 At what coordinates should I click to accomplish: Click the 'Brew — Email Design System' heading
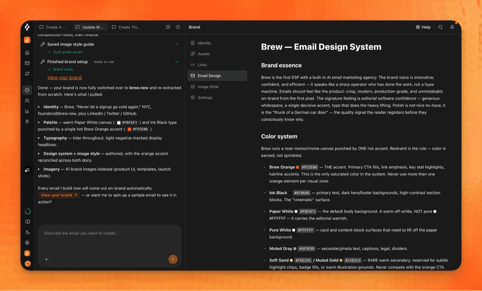coord(321,47)
